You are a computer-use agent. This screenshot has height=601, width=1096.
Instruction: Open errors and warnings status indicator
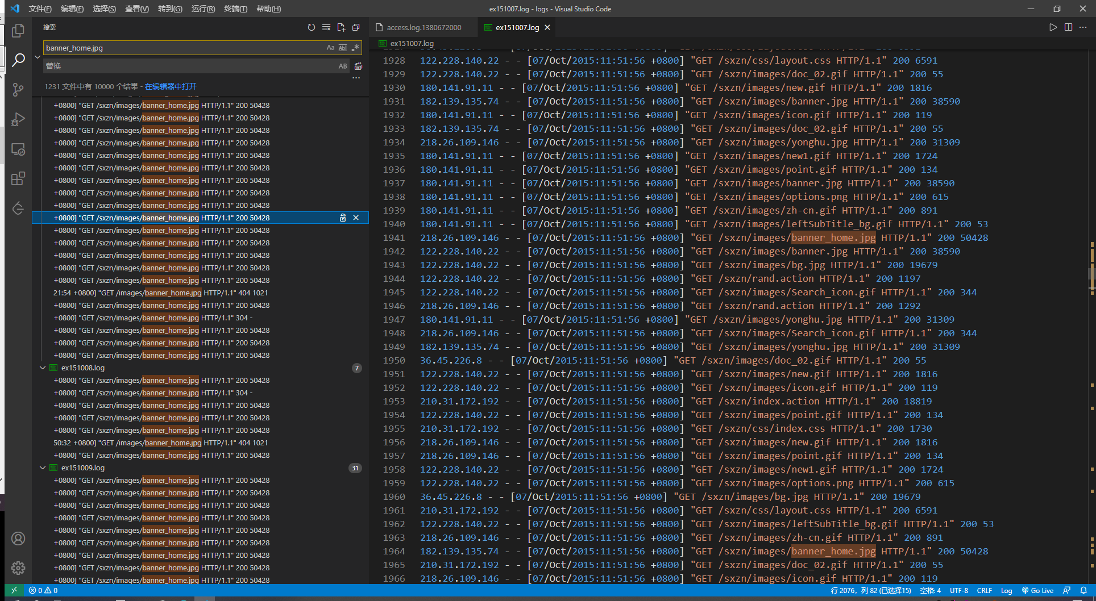pos(43,590)
